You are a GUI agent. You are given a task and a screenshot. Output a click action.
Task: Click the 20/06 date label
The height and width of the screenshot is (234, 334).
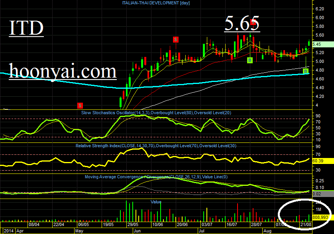[182, 224]
